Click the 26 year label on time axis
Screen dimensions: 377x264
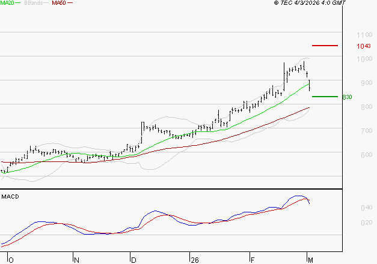coord(195,260)
